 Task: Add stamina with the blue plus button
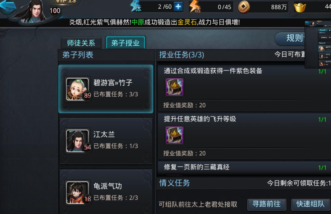pyautogui.click(x=178, y=6)
